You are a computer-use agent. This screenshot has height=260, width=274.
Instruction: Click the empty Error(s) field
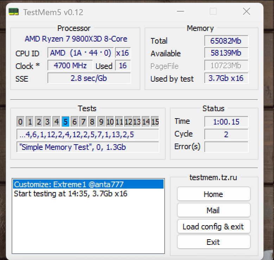click(x=226, y=147)
